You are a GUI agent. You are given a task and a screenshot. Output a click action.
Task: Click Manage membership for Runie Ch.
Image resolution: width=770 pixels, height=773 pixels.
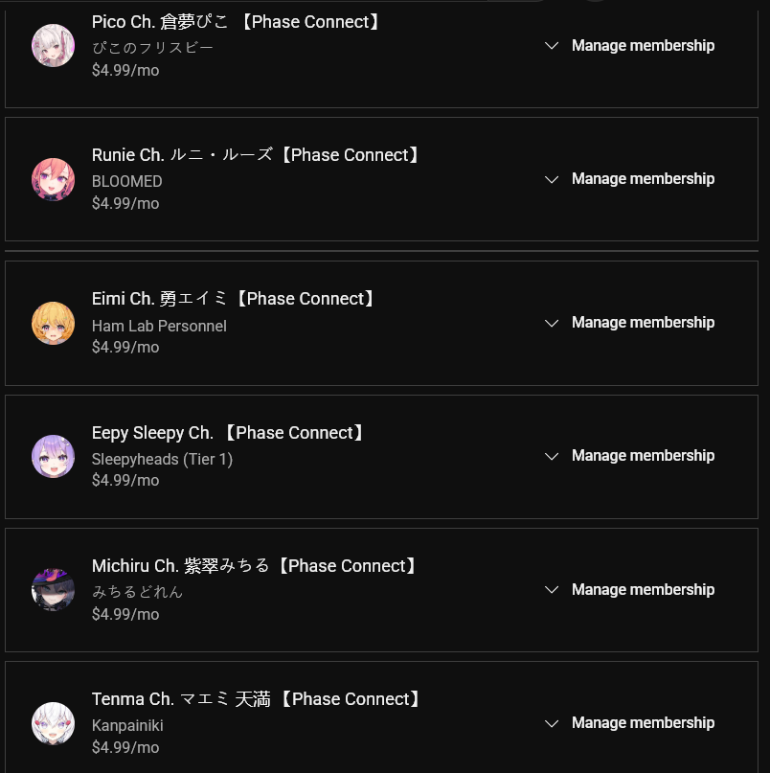pos(643,179)
